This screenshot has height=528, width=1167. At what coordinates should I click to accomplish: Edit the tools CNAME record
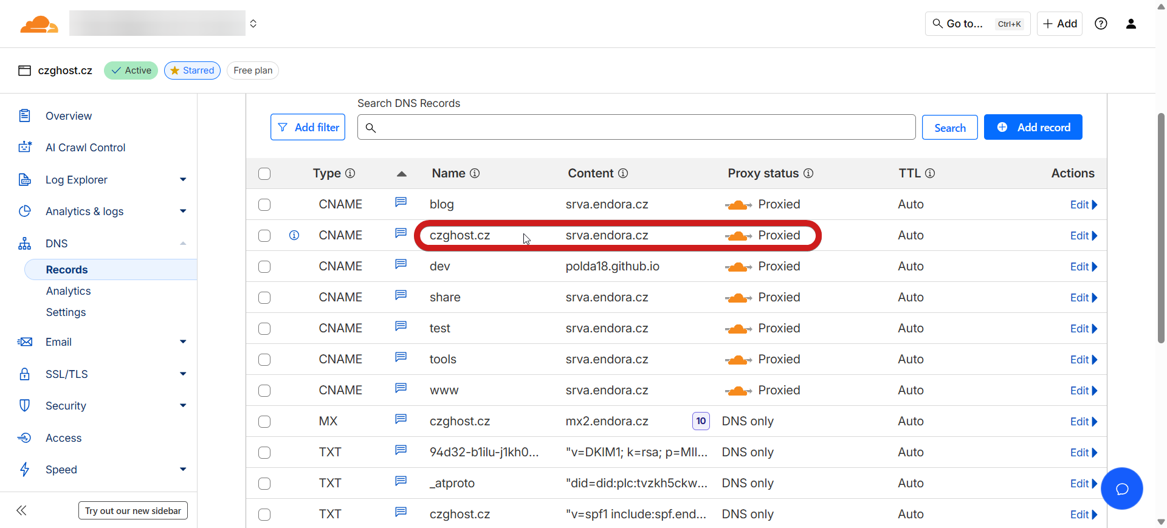1083,360
